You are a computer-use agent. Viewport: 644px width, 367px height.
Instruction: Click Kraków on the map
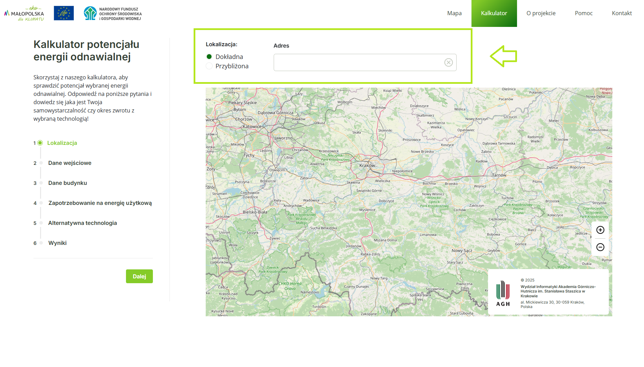point(367,166)
